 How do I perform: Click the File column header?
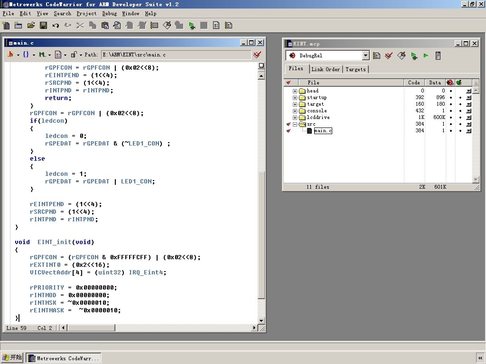click(x=351, y=82)
